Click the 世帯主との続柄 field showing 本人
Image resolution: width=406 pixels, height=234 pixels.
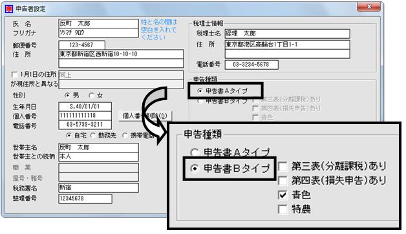[x=99, y=156]
